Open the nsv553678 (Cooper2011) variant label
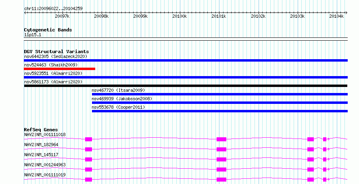The height and width of the screenshot is (184, 359). [118, 107]
